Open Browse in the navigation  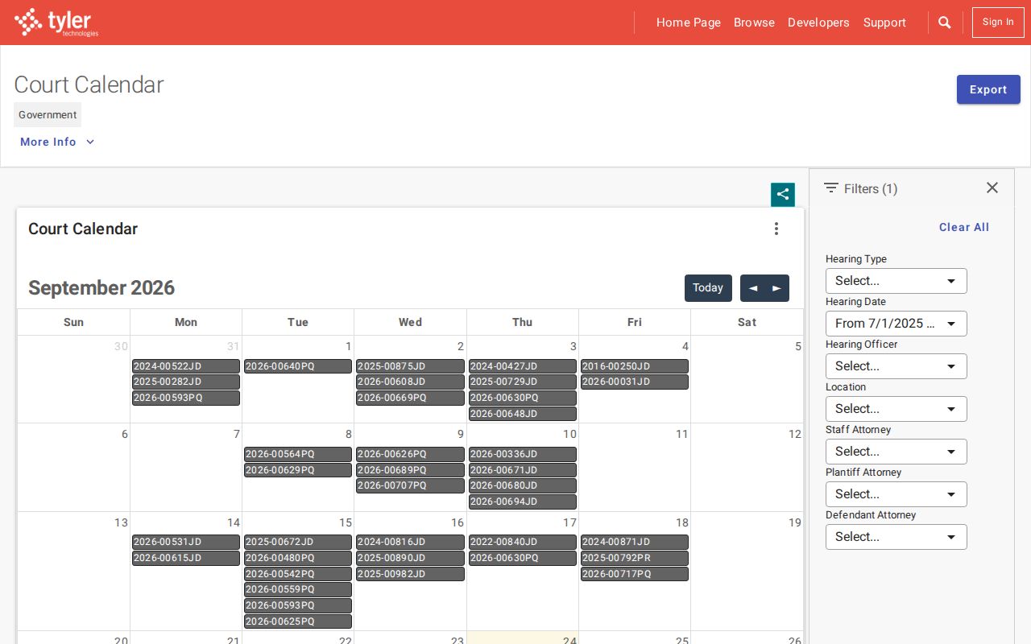(x=754, y=23)
